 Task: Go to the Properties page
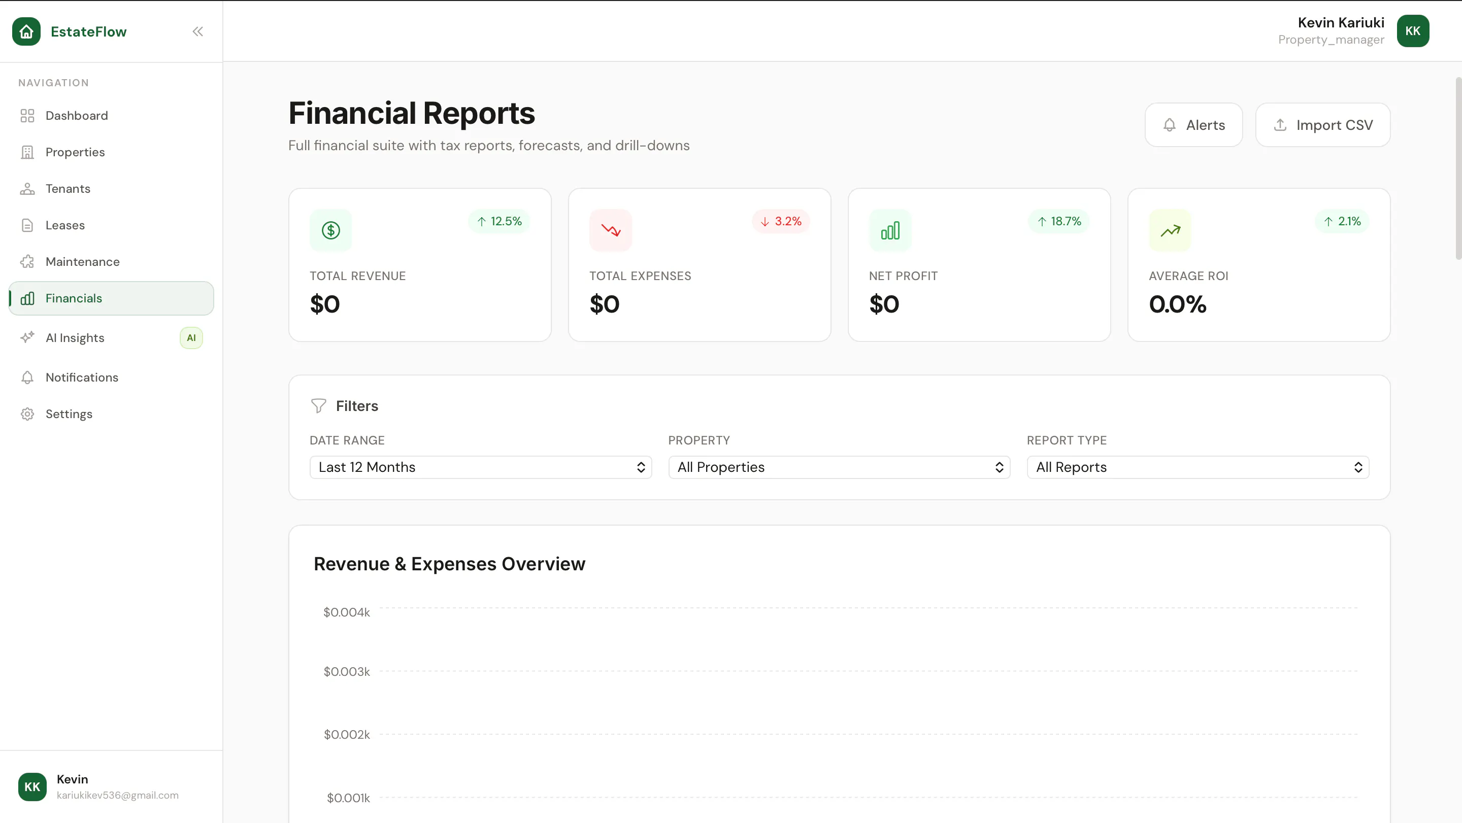tap(111, 152)
